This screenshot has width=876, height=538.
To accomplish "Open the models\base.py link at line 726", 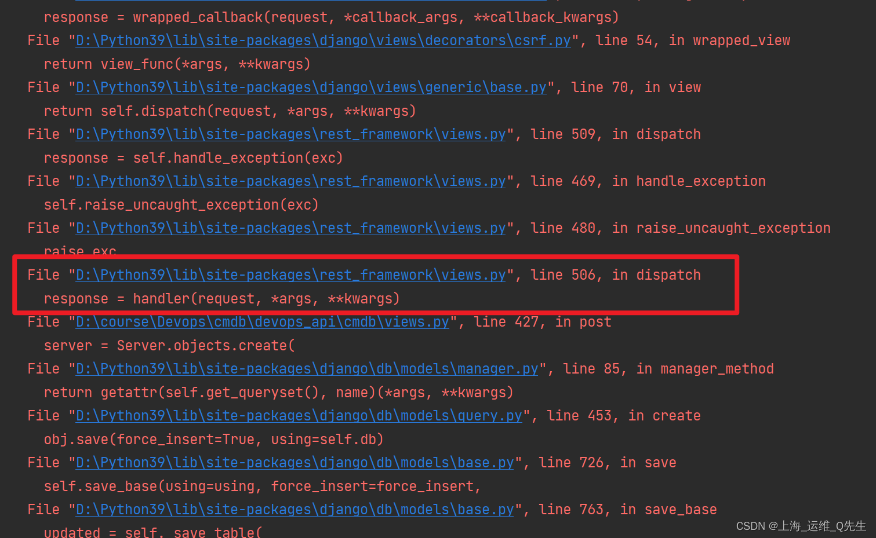I will coord(295,463).
